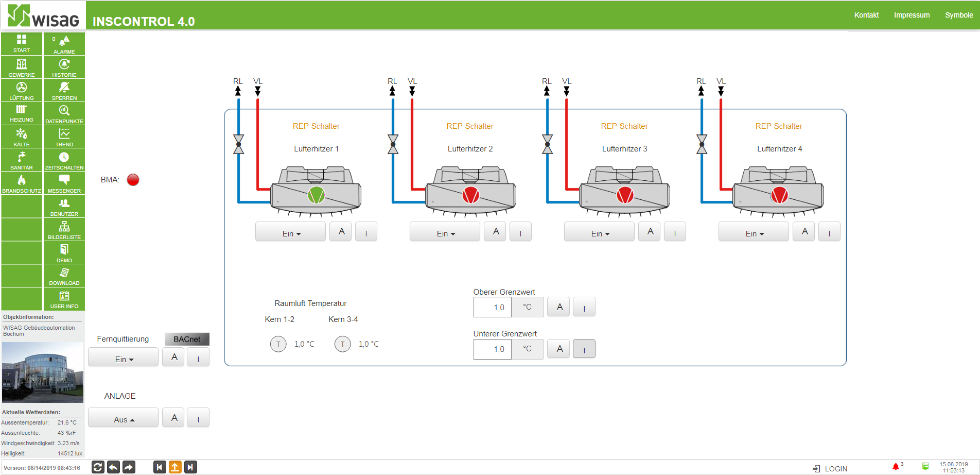The height and width of the screenshot is (475, 980).
Task: Open the Symbole link in header
Action: click(x=959, y=15)
